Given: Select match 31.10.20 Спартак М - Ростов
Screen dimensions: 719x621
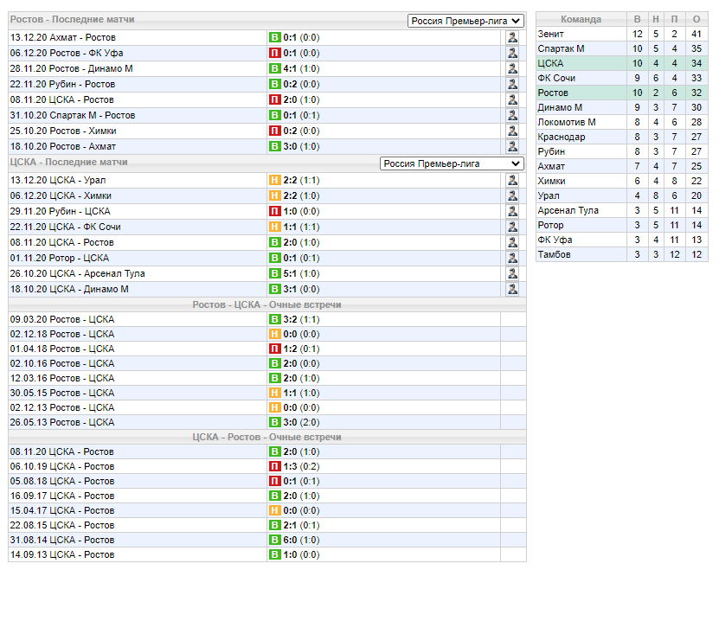Looking at the screenshot, I should coord(73,116).
